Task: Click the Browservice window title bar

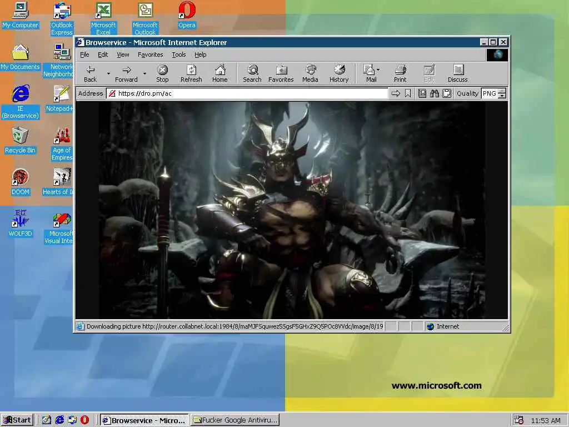Action: coord(277,42)
